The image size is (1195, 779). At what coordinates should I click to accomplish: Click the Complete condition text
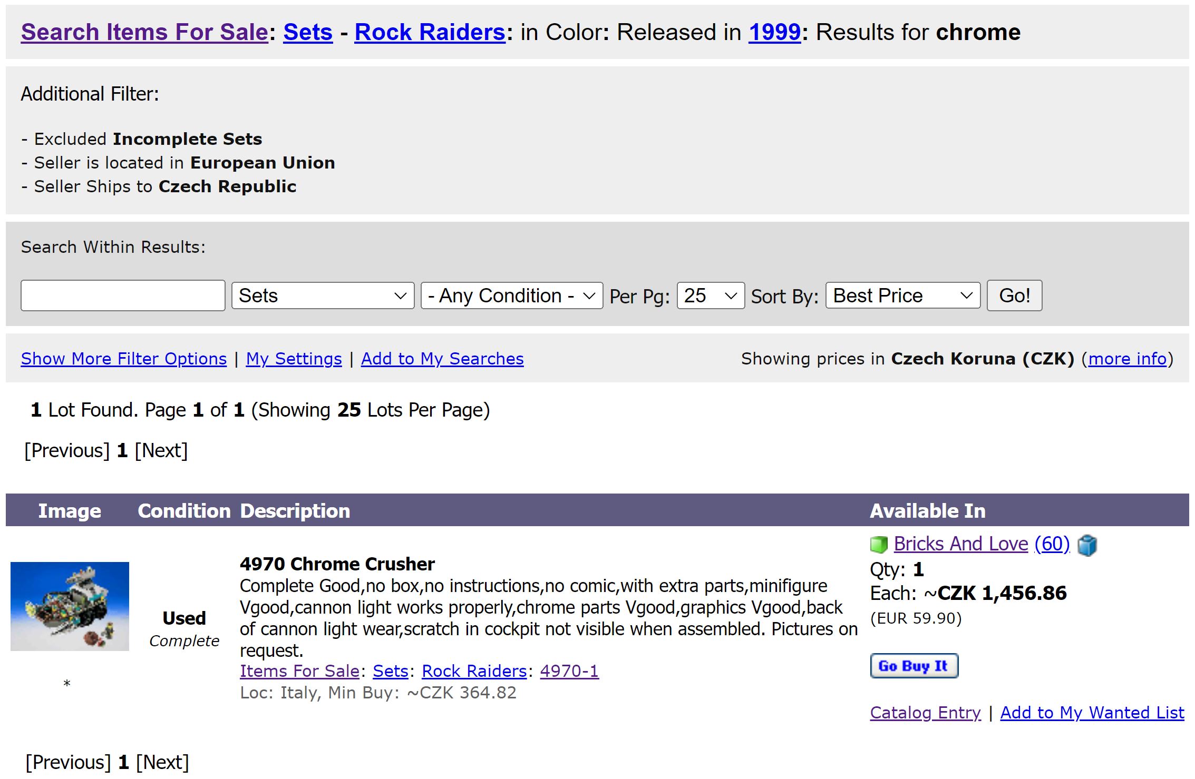pyautogui.click(x=184, y=641)
